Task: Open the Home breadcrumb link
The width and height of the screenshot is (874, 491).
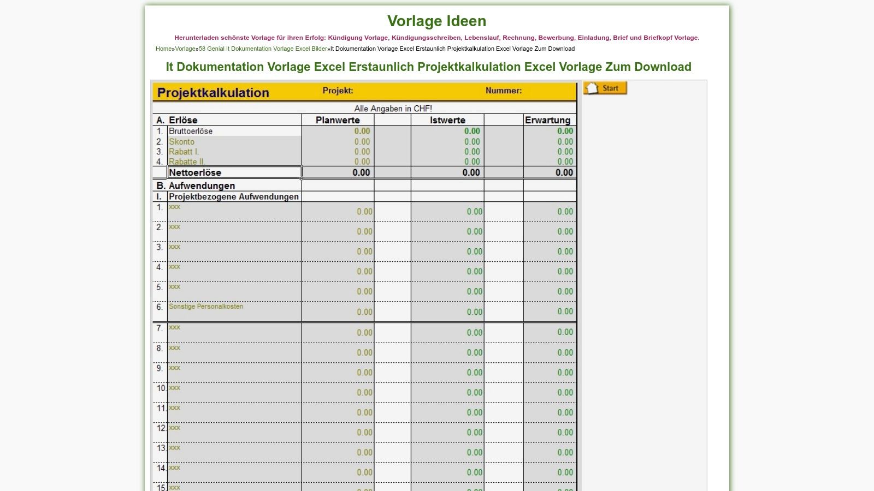Action: point(164,49)
